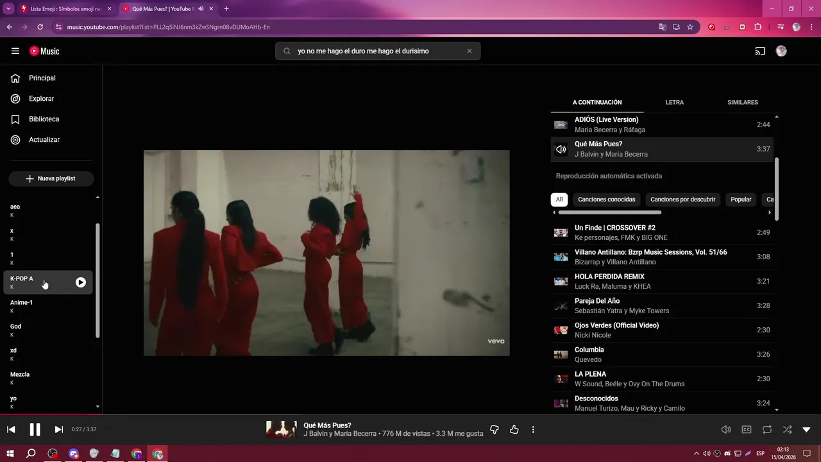This screenshot has width=821, height=462.
Task: Toggle closed captions
Action: (x=747, y=429)
